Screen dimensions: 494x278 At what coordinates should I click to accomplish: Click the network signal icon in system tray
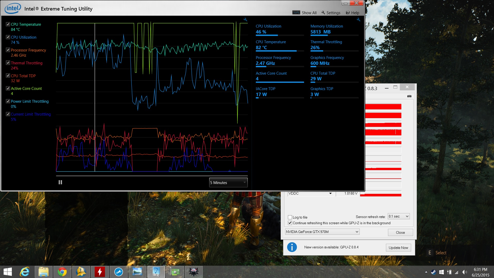(457, 272)
